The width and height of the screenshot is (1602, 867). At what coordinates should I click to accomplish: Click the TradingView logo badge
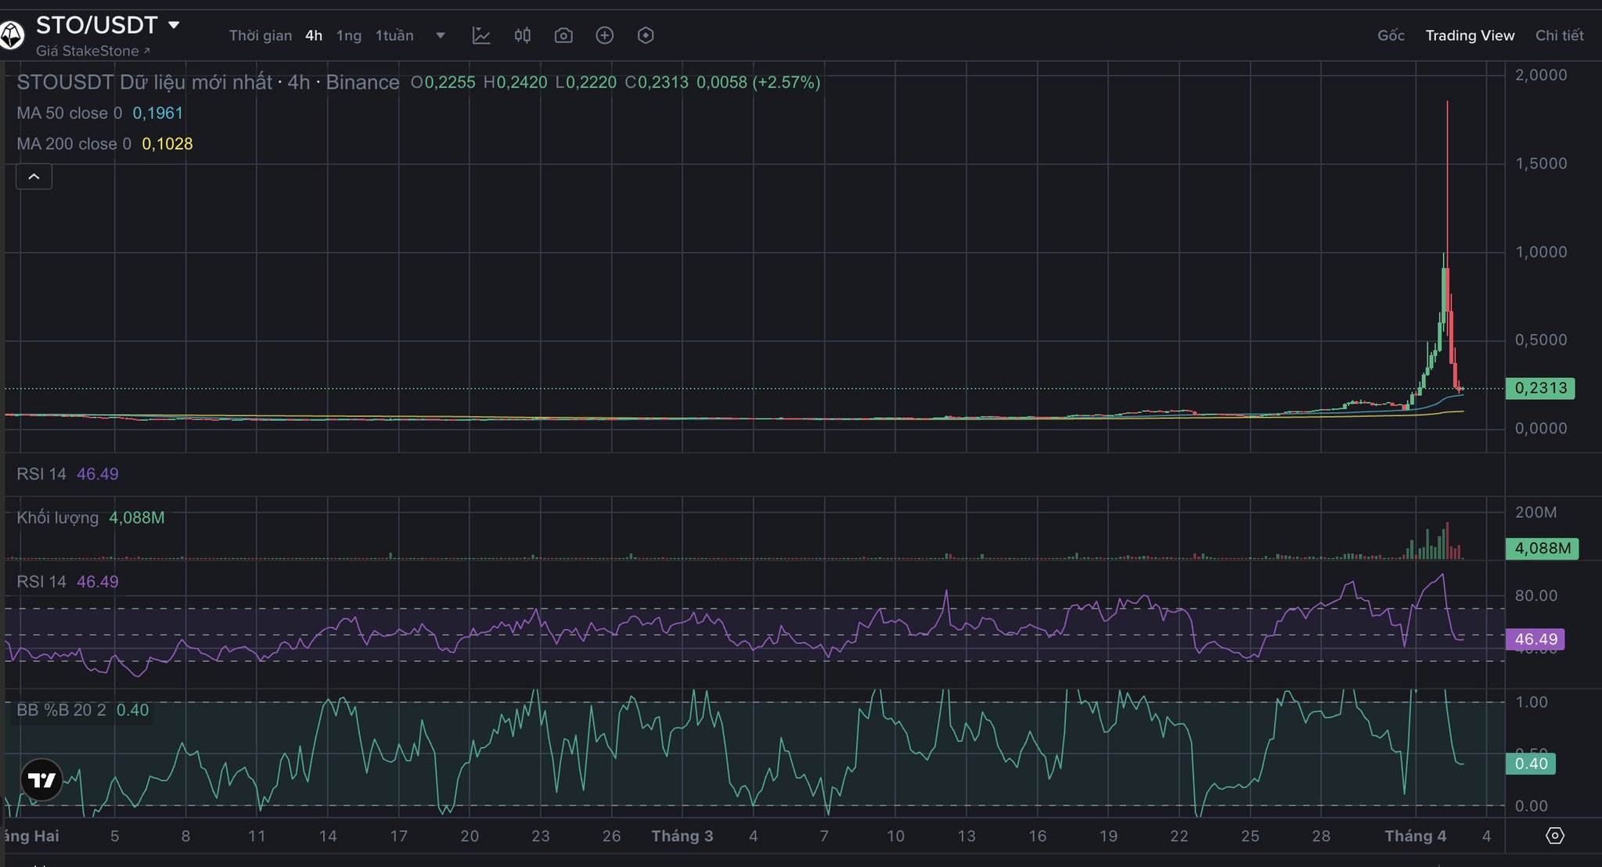coord(41,779)
